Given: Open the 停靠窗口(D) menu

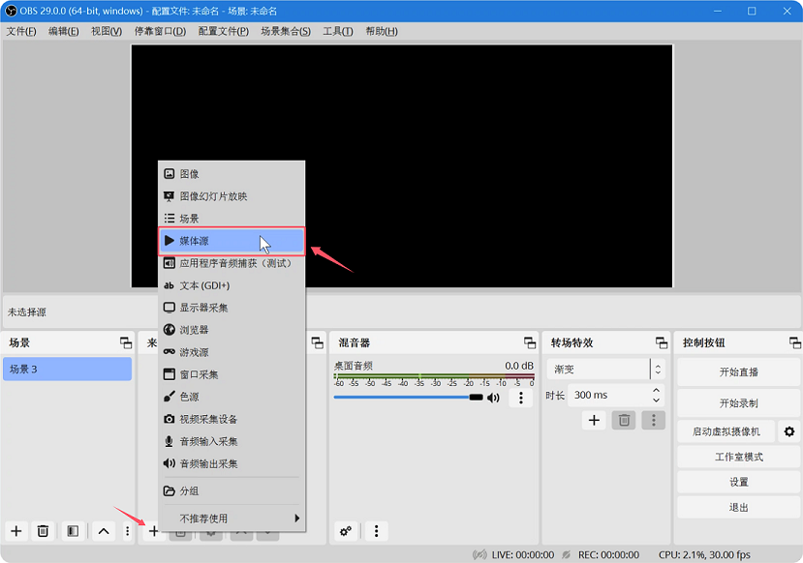Looking at the screenshot, I should 160,31.
